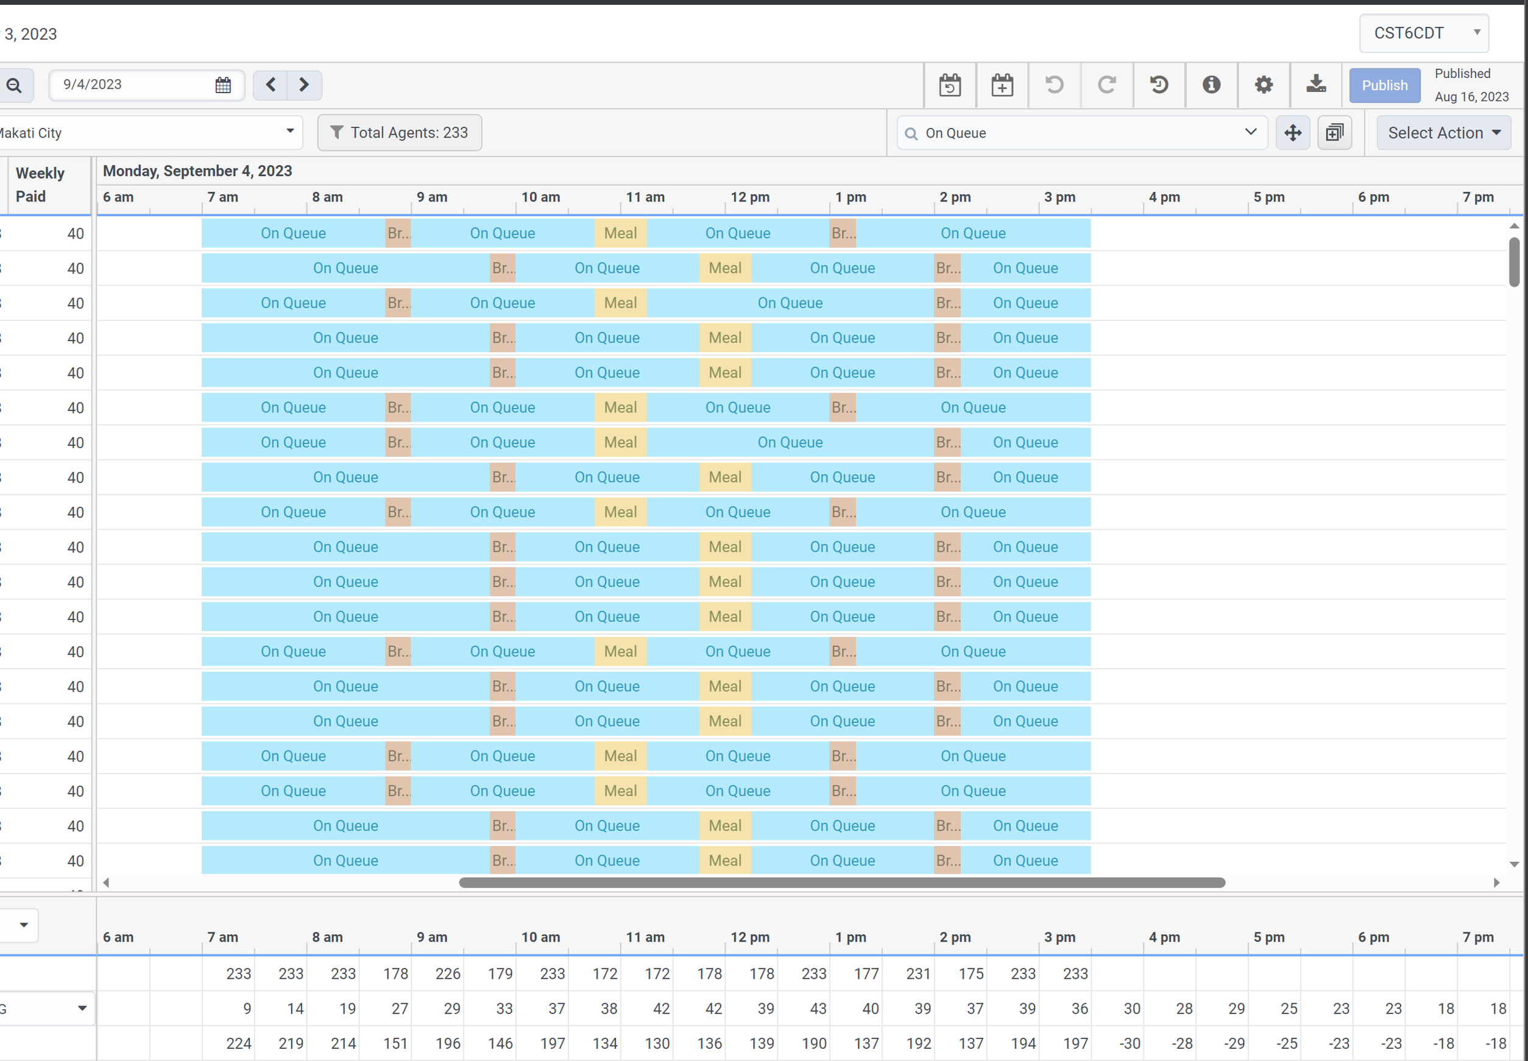The width and height of the screenshot is (1528, 1061).
Task: Open the settings gear icon
Action: pos(1264,85)
